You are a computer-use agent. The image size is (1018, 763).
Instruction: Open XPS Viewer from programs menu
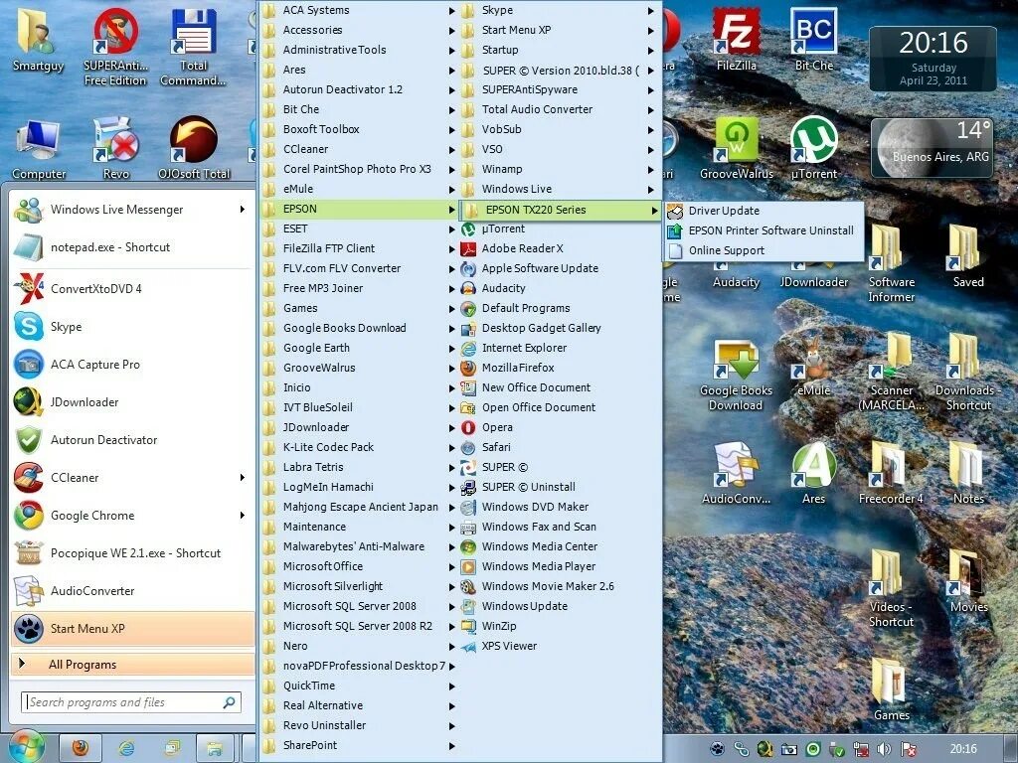tap(559, 646)
